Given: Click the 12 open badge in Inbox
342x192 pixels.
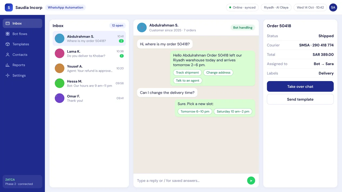Looking at the screenshot, I should coord(118,26).
